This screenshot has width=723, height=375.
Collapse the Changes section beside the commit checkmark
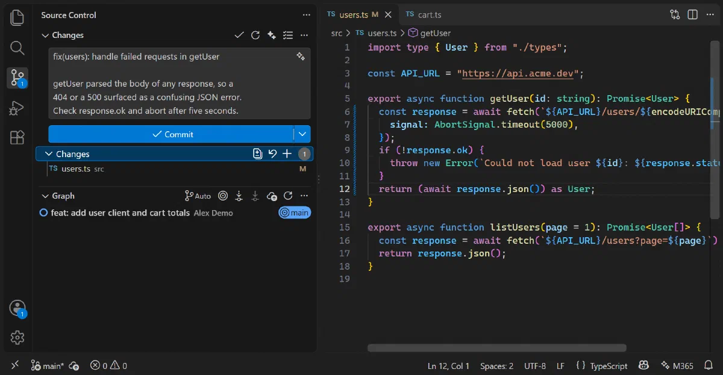point(45,36)
